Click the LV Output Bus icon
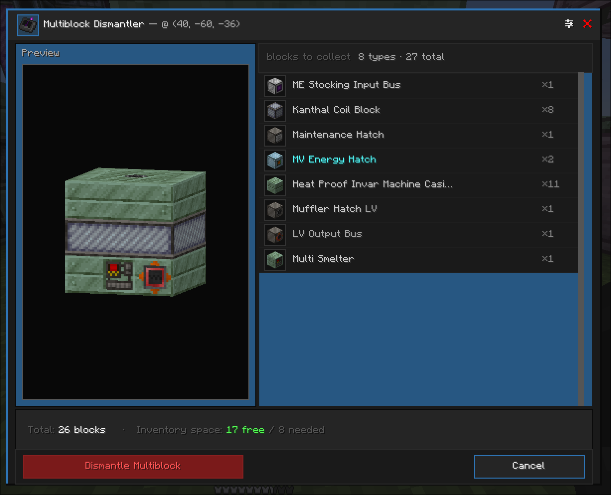Viewport: 611px width, 495px height. [275, 235]
